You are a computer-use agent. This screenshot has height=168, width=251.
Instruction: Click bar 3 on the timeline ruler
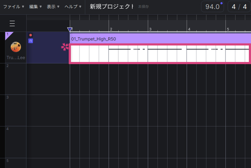click(150, 29)
